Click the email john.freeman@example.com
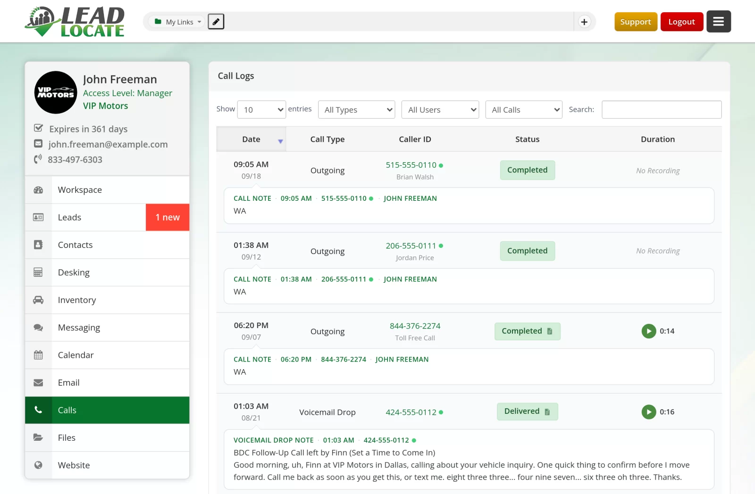This screenshot has width=755, height=494. click(108, 144)
